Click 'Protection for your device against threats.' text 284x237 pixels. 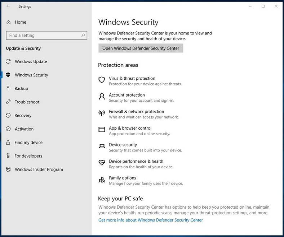point(145,84)
